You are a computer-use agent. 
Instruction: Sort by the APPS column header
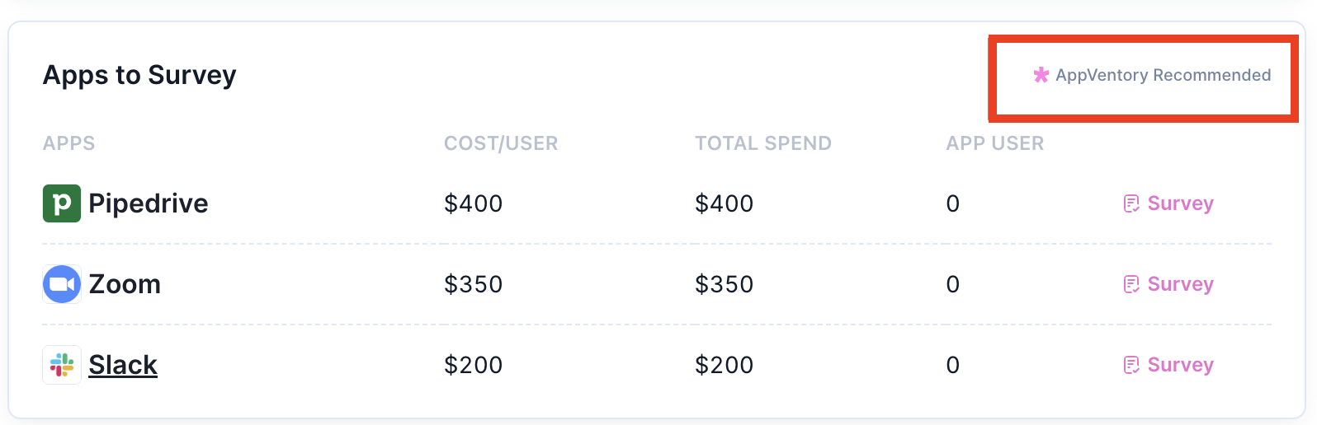click(69, 143)
